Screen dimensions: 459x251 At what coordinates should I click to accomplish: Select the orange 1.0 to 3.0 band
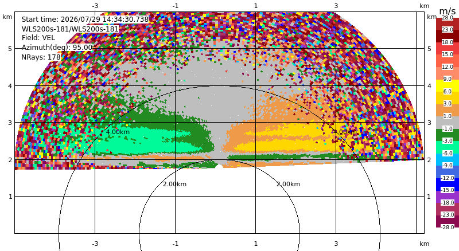pyautogui.click(x=448, y=110)
